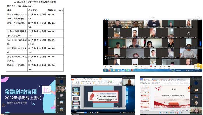Select the first slide thumbnail in the red-themed presentation
This screenshot has height=115, width=203.
(145, 89)
